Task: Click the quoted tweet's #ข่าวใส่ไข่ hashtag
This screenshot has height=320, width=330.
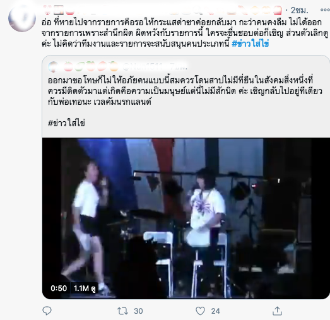Action: point(66,123)
